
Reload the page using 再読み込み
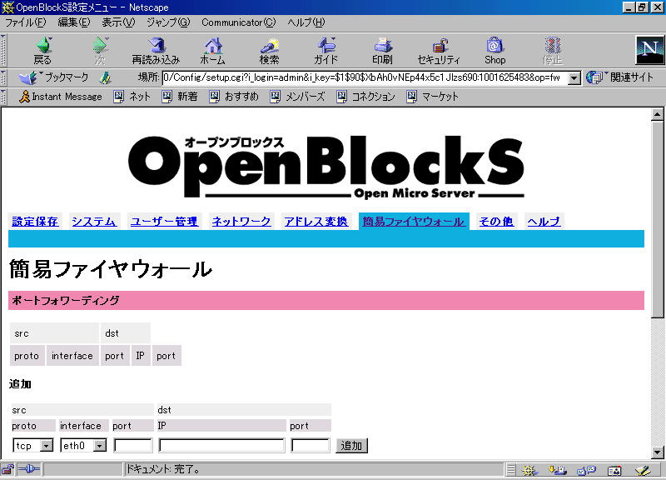tap(156, 51)
